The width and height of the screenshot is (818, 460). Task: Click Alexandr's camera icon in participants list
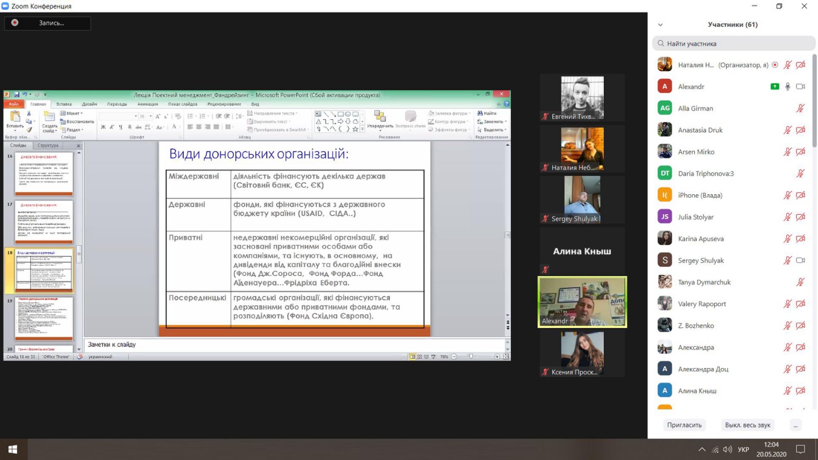(x=801, y=86)
